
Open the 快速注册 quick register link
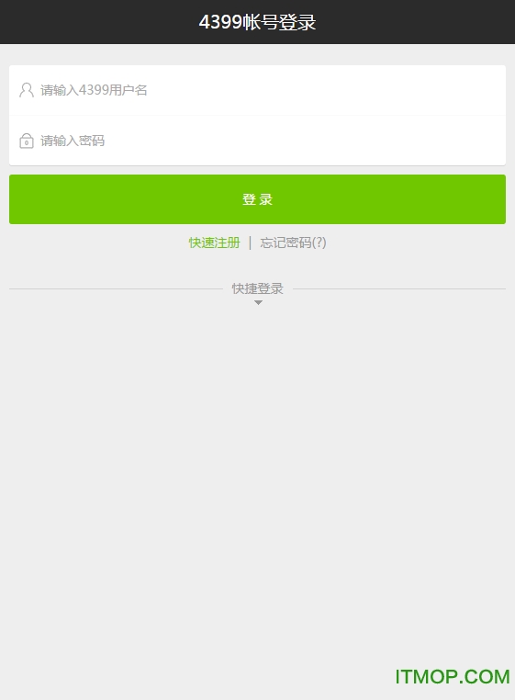214,243
